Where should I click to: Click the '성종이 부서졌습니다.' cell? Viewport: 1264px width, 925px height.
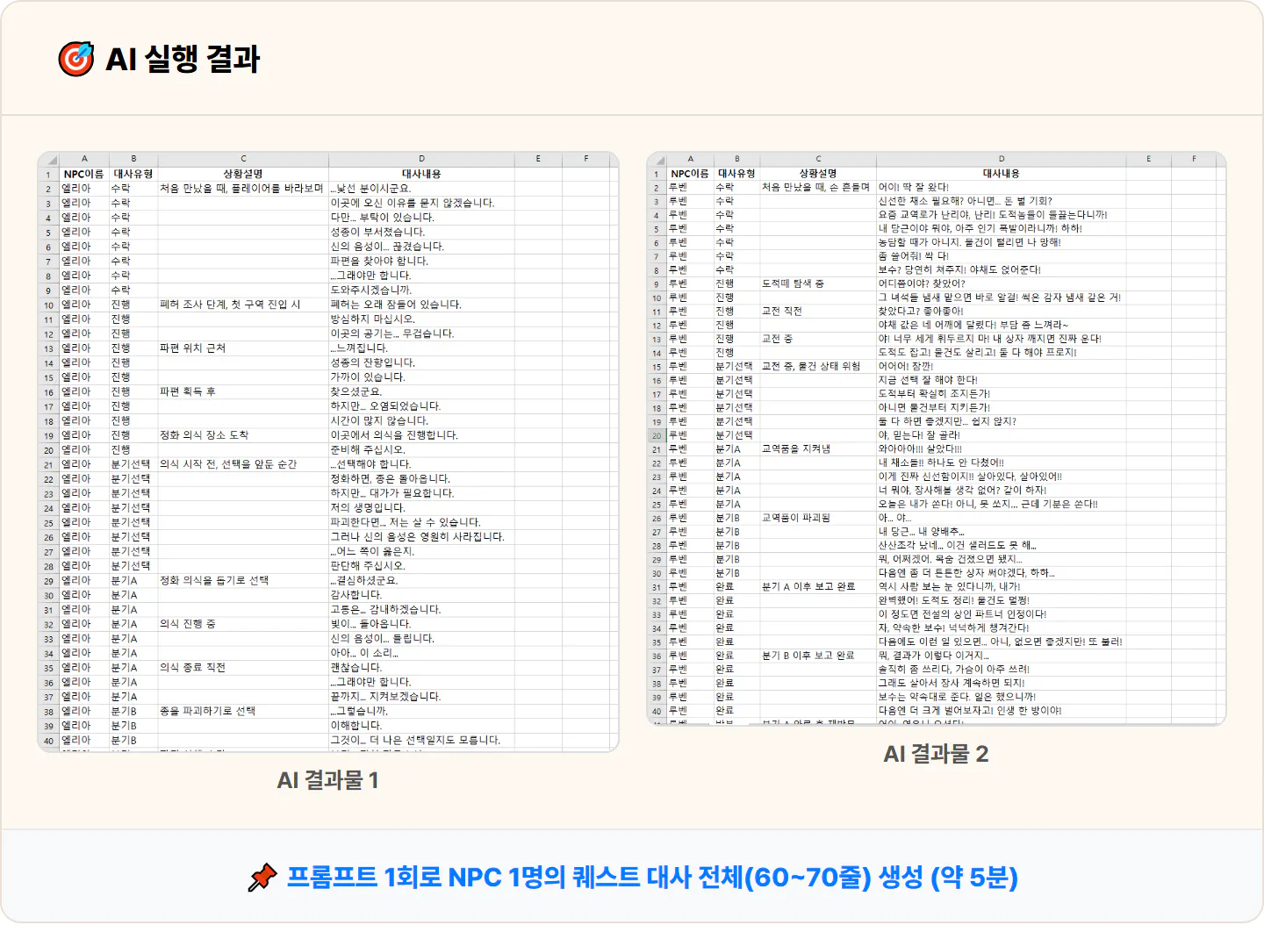pos(421,232)
